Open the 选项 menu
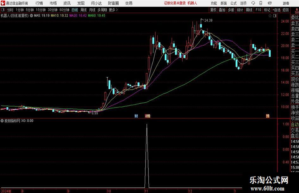The image size is (299, 193). [x=243, y=3]
